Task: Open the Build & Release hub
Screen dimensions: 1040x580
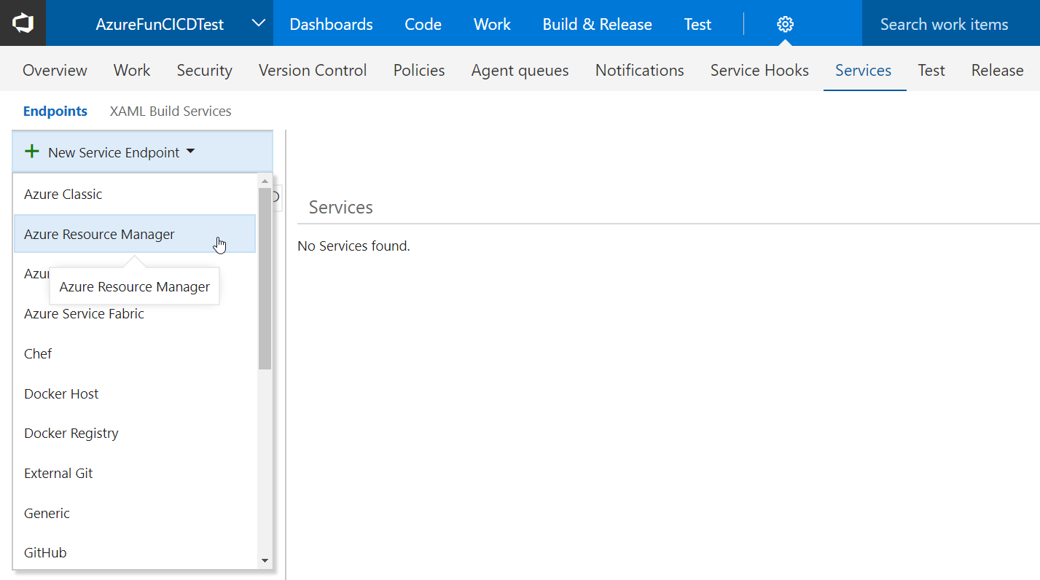Action: point(597,24)
